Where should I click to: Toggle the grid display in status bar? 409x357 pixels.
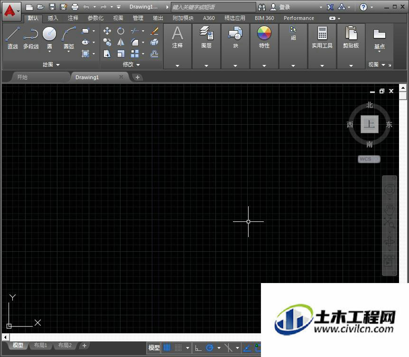[x=167, y=348]
